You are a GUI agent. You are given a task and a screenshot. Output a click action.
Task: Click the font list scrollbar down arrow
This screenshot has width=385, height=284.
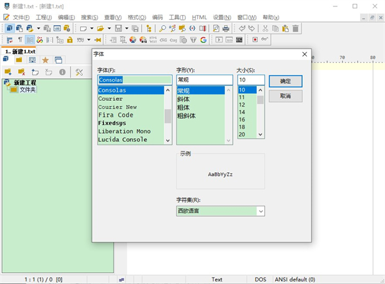[168, 139]
